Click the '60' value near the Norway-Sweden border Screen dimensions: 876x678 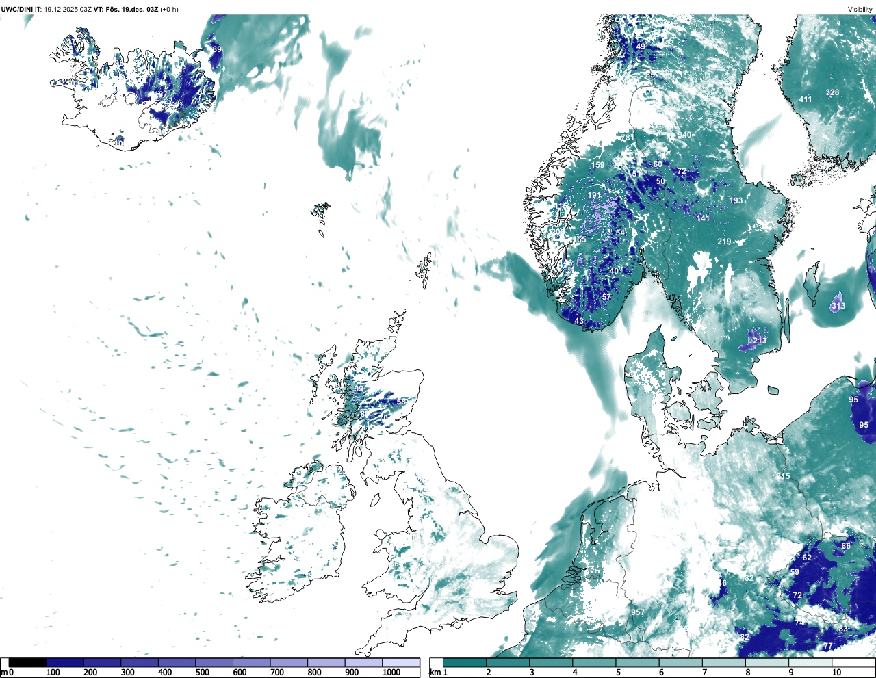(658, 164)
